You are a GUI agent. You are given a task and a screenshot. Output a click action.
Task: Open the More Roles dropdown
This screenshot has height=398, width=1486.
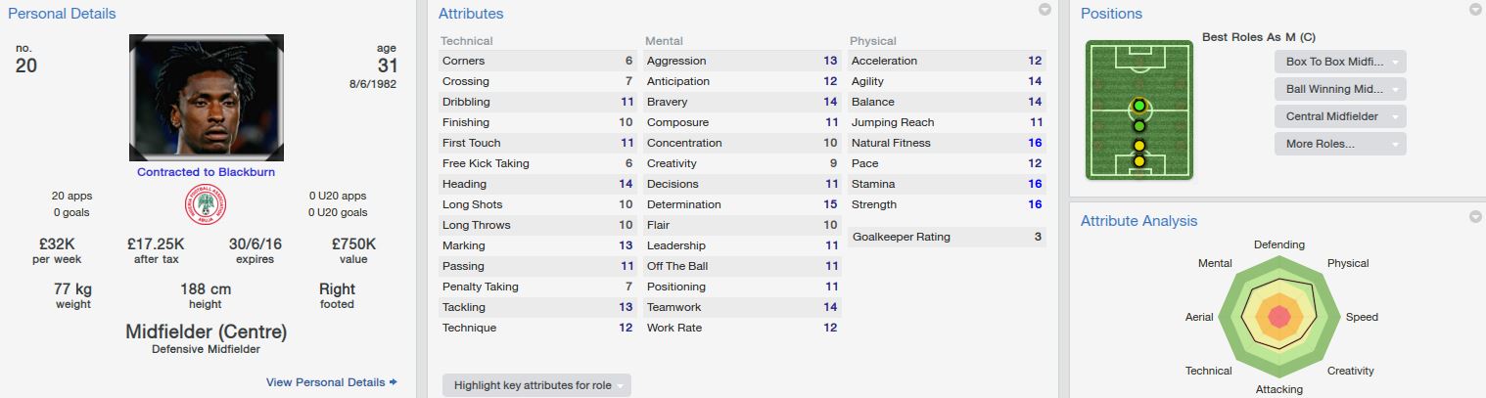(1339, 144)
